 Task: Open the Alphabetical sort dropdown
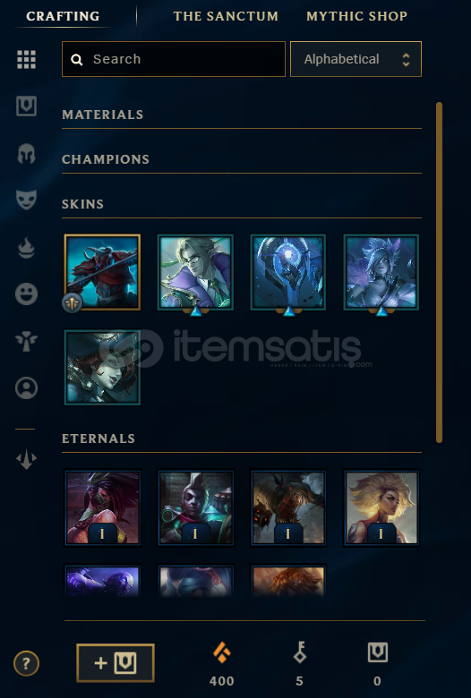tap(355, 59)
